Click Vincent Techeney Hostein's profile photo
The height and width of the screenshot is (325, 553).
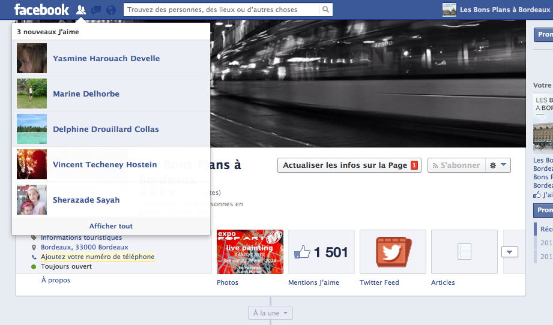coord(32,164)
